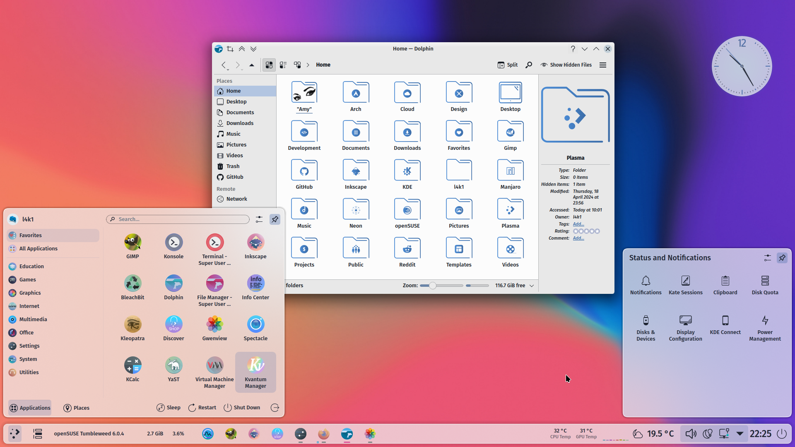Launch Gwenview image viewer
The height and width of the screenshot is (447, 795).
[x=214, y=329]
